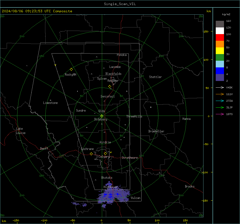Click the 160 value on the color scale
Viewport: 240px width, 224px height.
click(x=229, y=21)
